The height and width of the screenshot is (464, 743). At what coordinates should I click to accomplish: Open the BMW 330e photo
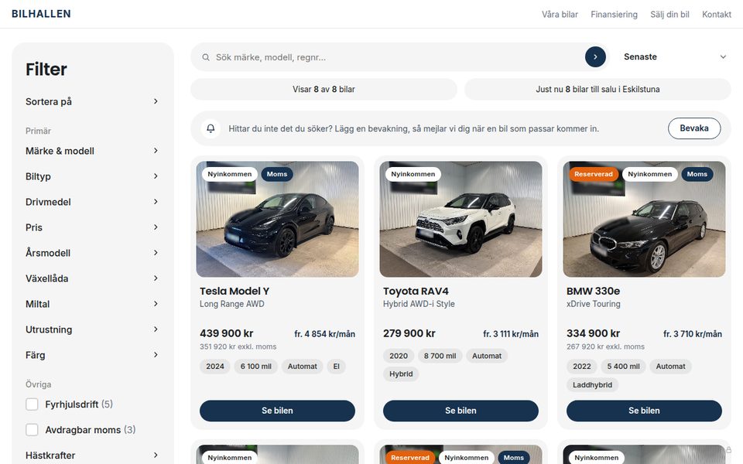(x=644, y=219)
